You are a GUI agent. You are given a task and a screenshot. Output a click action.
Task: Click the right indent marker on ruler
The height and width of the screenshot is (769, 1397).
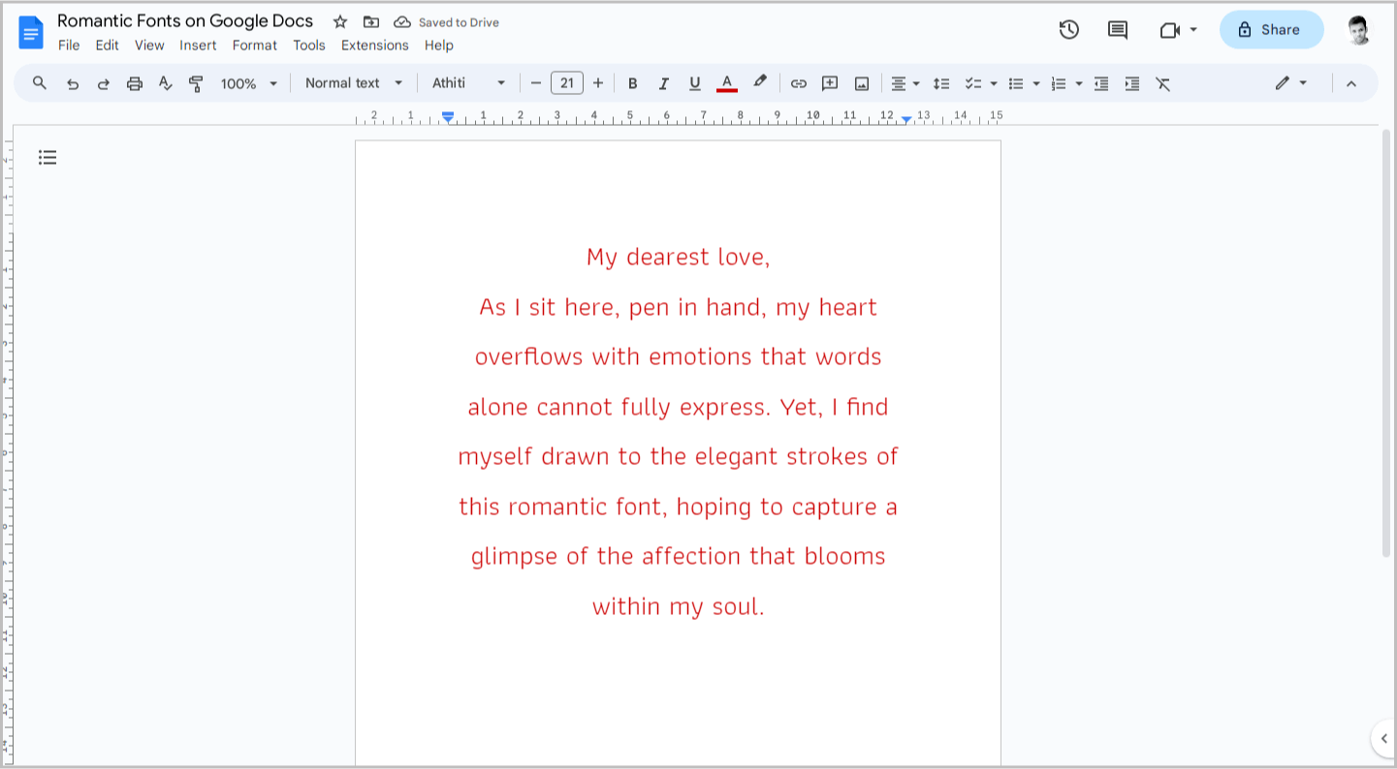tap(905, 119)
